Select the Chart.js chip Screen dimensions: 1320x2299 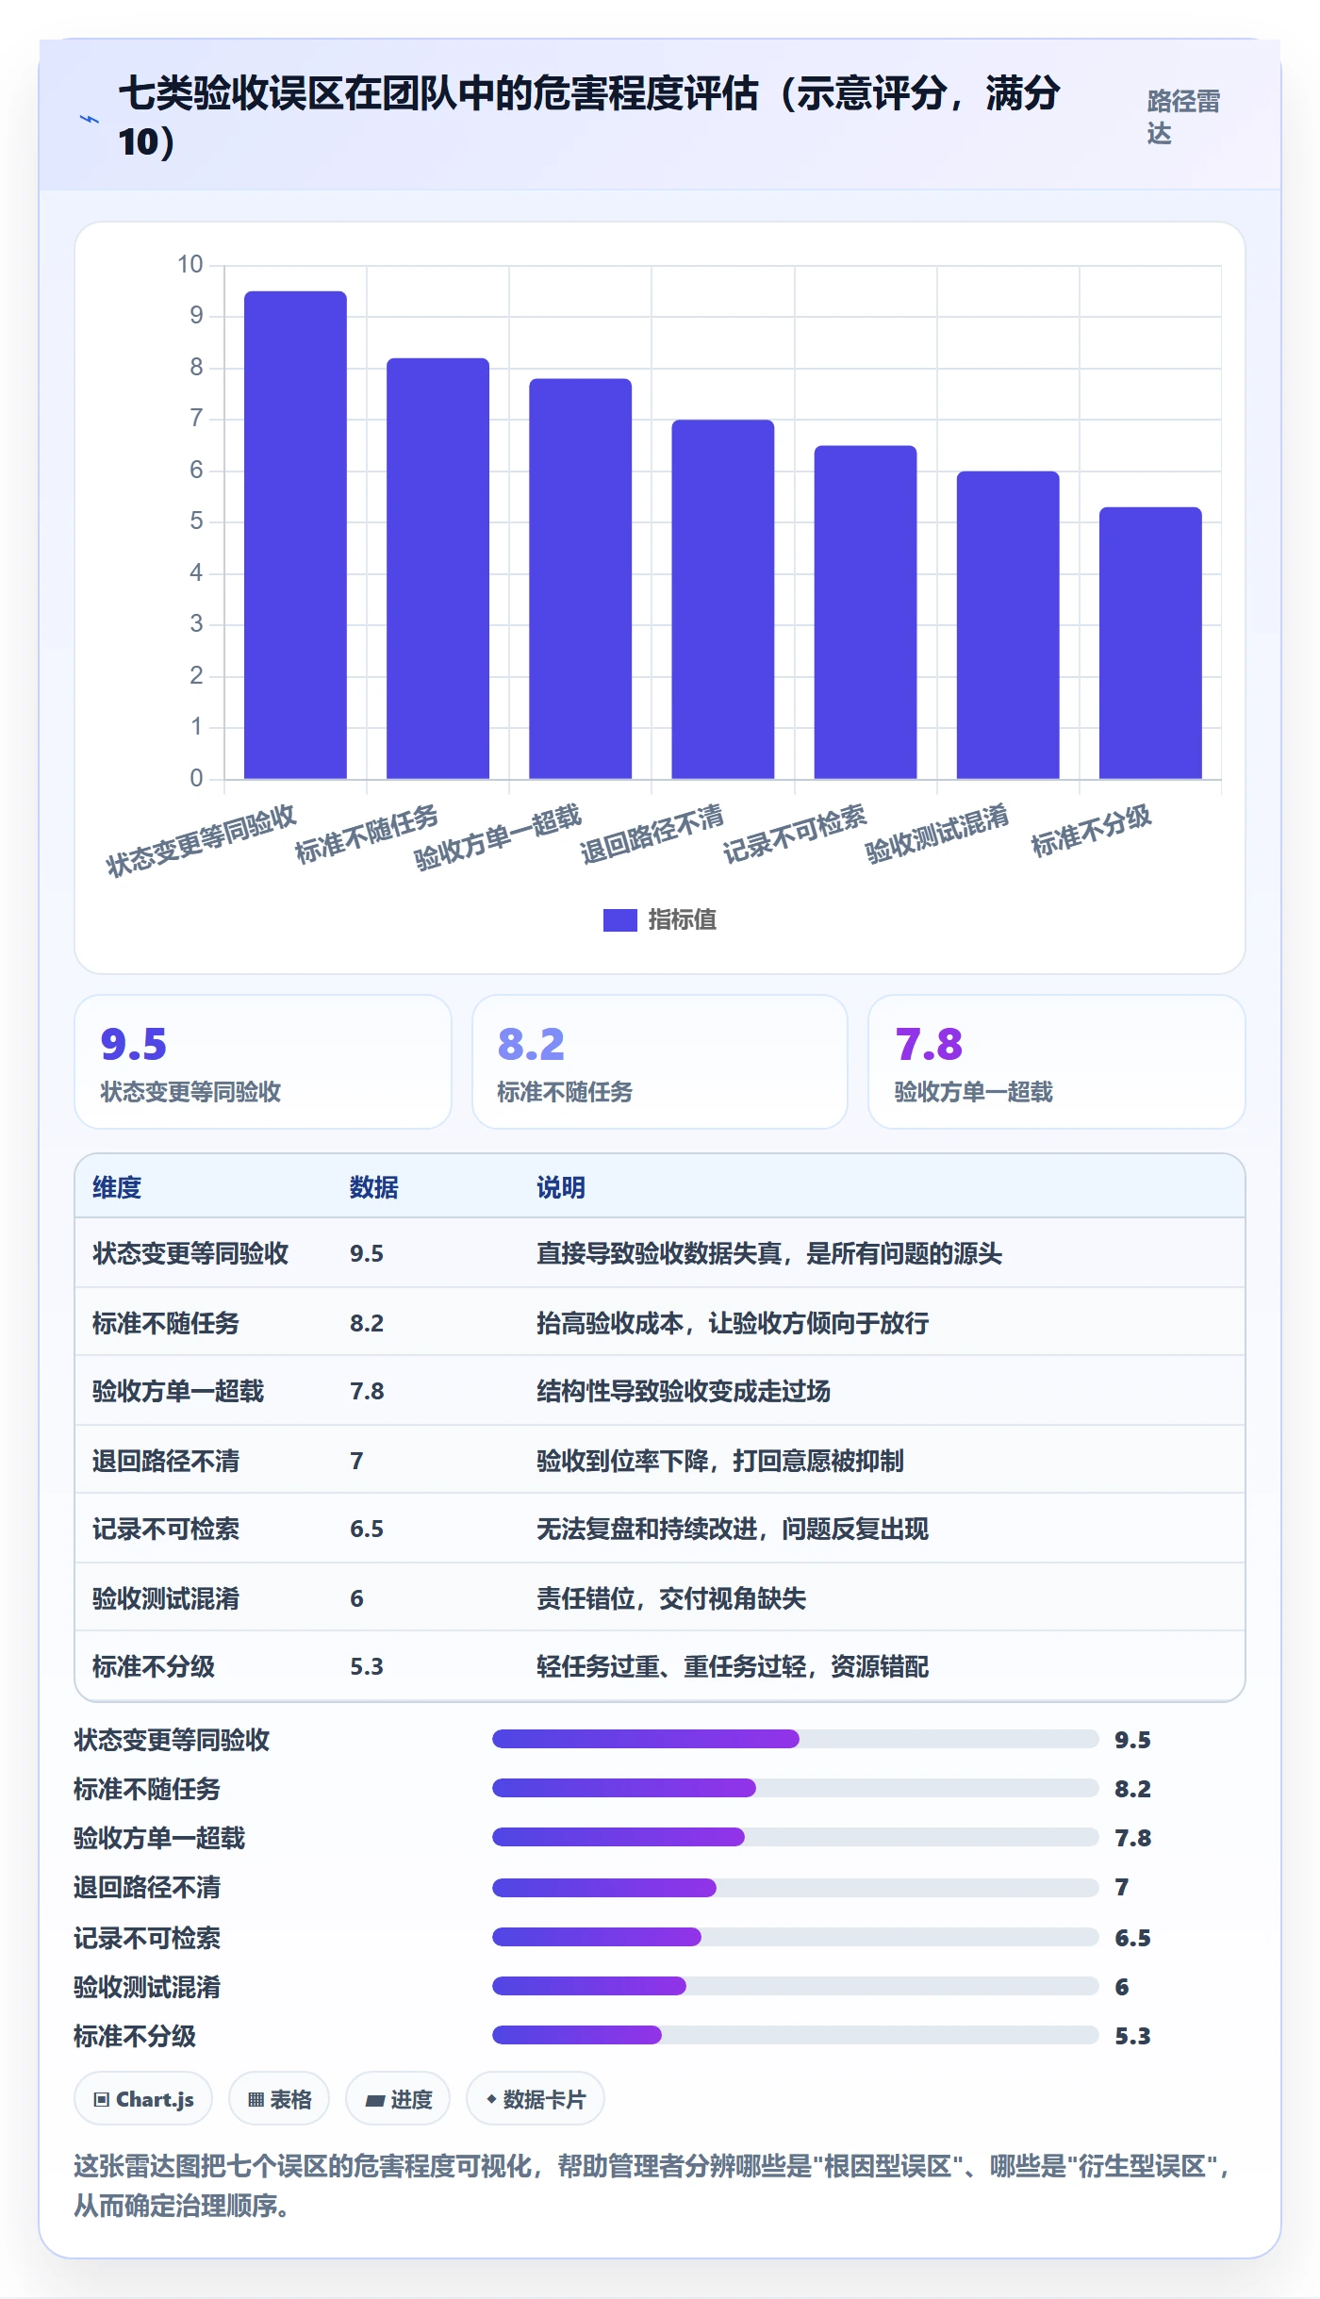(143, 2099)
